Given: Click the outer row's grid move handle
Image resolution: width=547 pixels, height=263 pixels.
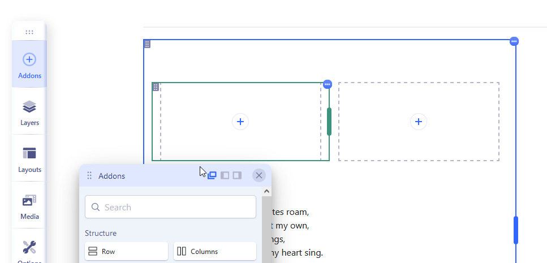Looking at the screenshot, I should pos(147,44).
